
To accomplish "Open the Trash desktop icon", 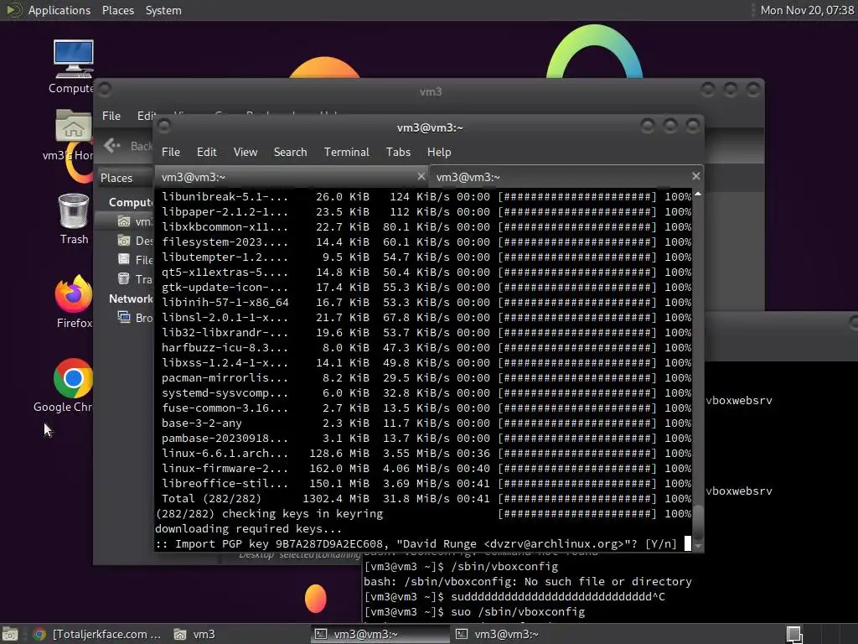I will [x=74, y=219].
